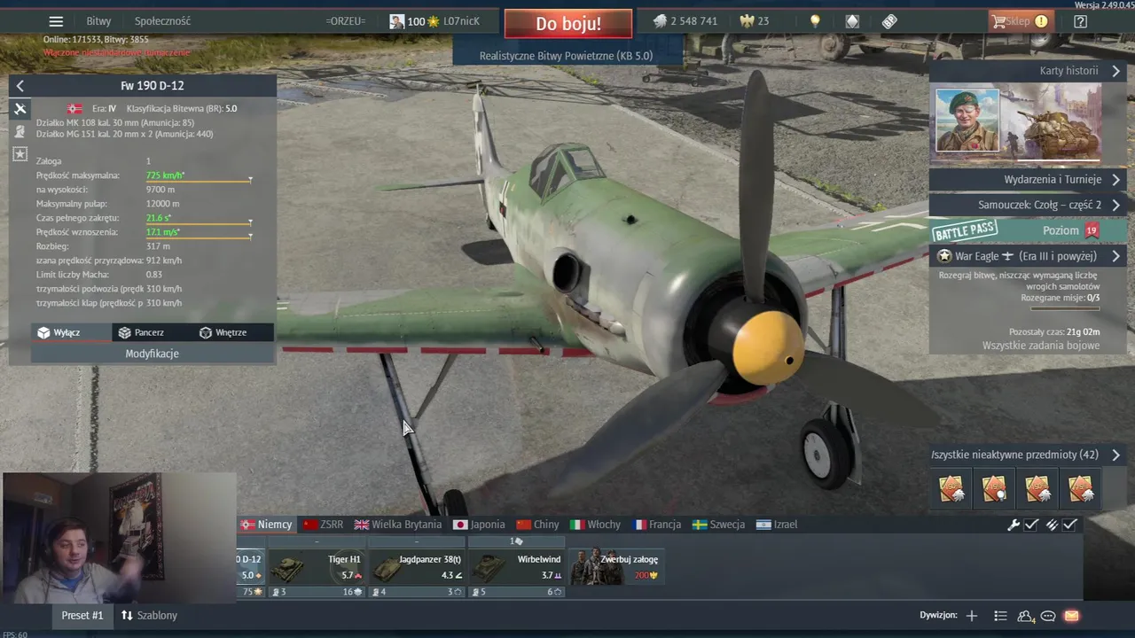Switch to Japonia nation tab
Screen dimensions: 1135x638
tap(479, 525)
